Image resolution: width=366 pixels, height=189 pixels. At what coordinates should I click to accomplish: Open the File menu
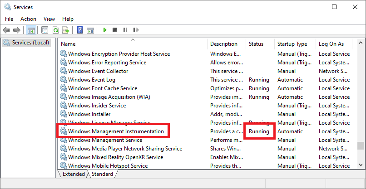(9, 19)
